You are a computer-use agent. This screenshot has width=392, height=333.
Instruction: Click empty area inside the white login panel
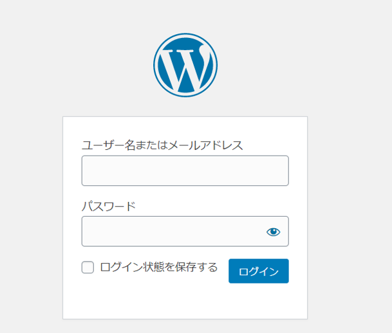(185, 302)
